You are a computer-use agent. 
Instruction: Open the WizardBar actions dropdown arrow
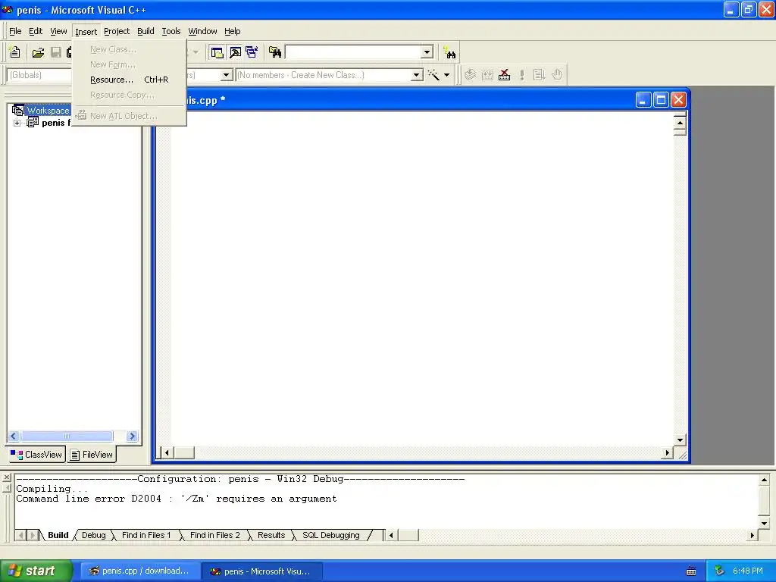tap(446, 75)
